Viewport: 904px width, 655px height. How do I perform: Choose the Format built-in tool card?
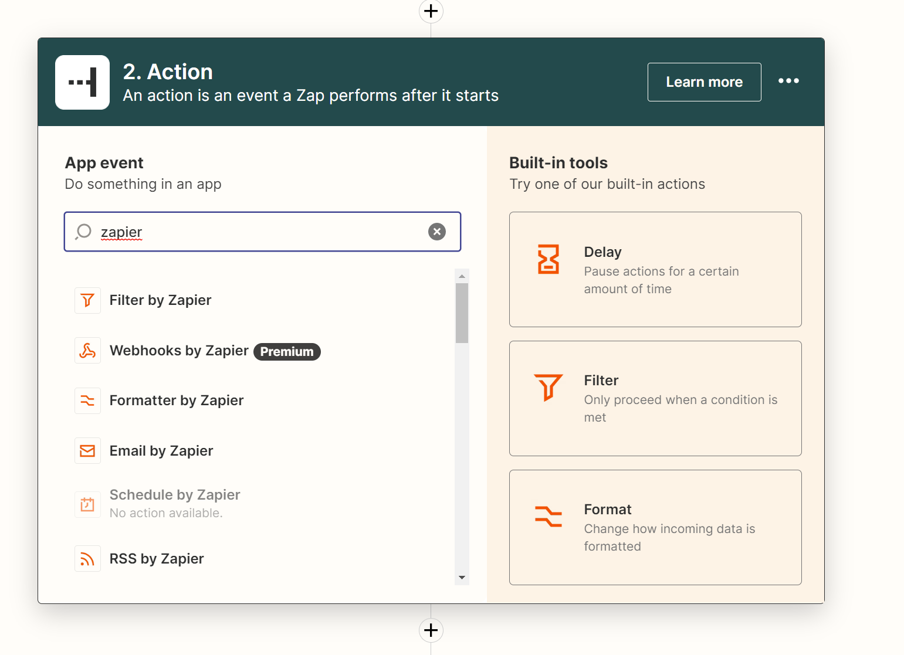pyautogui.click(x=655, y=528)
